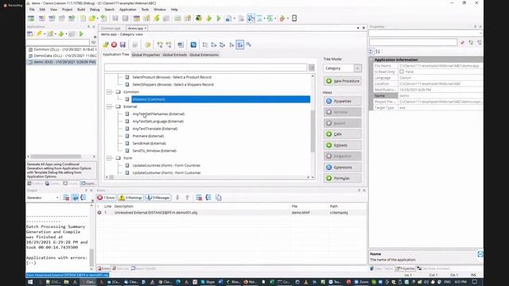This screenshot has height=286, width=509.
Task: Open the Project menu
Action: [67, 10]
